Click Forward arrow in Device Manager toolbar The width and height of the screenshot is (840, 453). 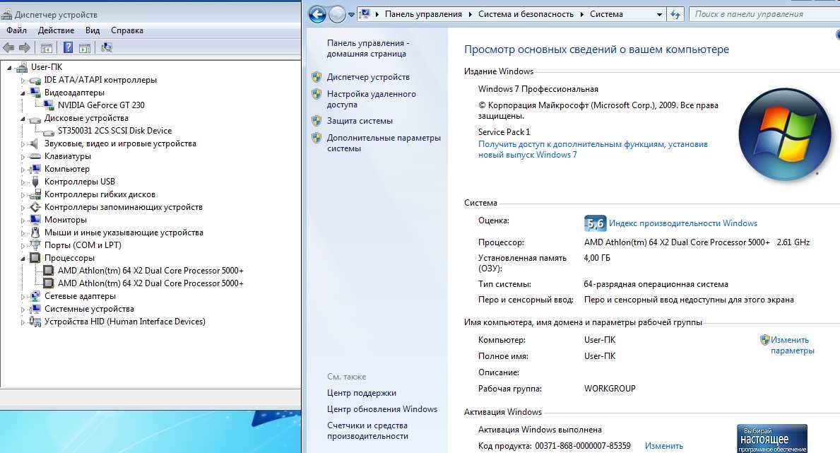25,48
